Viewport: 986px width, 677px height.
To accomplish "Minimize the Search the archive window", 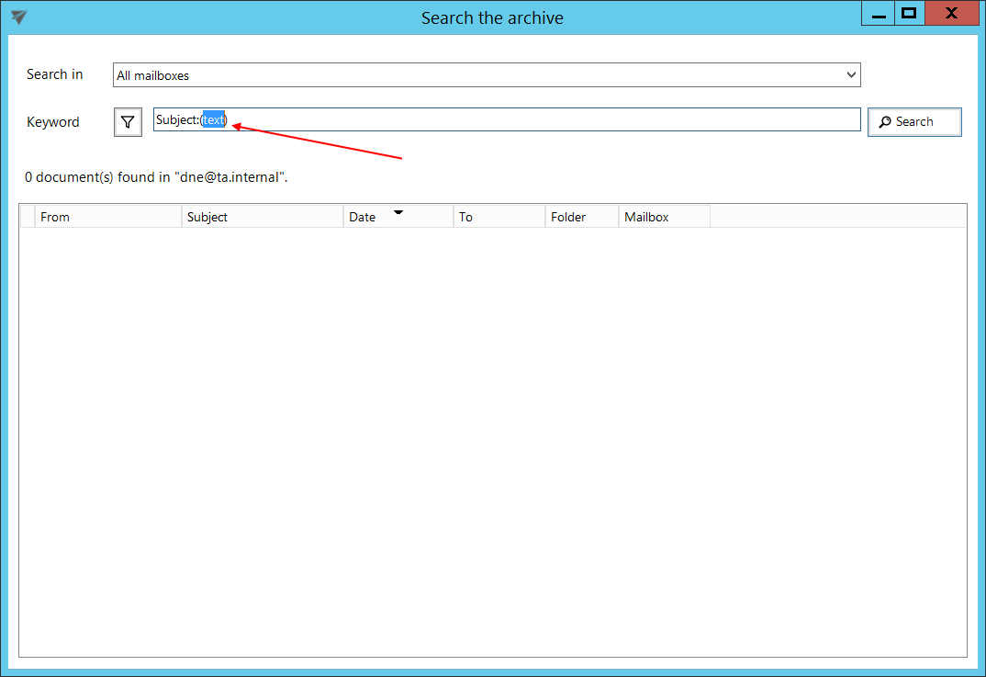I will coord(879,15).
